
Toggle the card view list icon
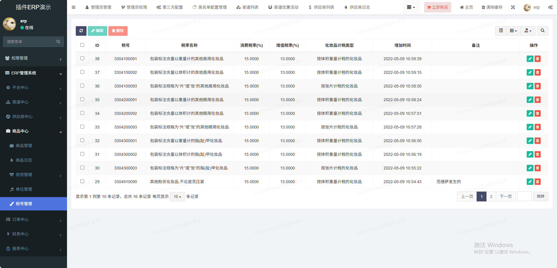[x=501, y=31]
